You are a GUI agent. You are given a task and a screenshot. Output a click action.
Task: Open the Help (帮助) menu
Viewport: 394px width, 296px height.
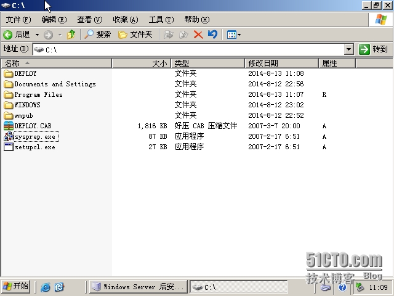[197, 20]
